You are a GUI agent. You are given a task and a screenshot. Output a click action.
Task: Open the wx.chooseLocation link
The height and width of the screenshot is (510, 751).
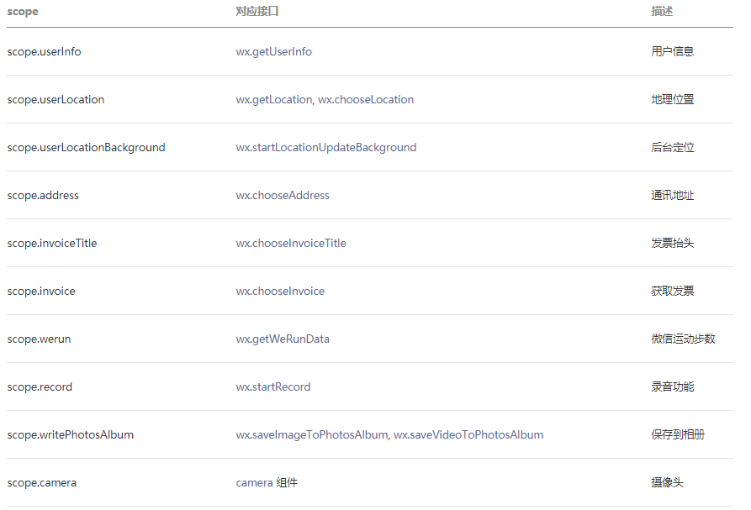coord(366,99)
